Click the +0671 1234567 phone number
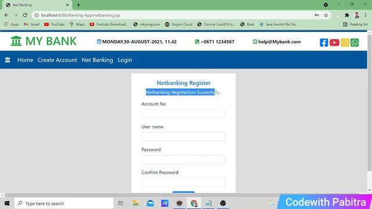The image size is (372, 209). pyautogui.click(x=217, y=42)
